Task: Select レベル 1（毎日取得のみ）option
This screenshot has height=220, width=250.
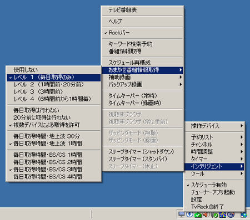Action: 54,78
